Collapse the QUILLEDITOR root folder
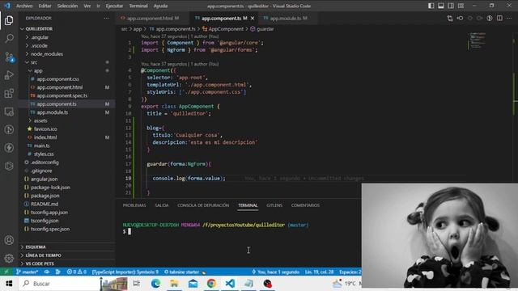 pyautogui.click(x=39, y=29)
